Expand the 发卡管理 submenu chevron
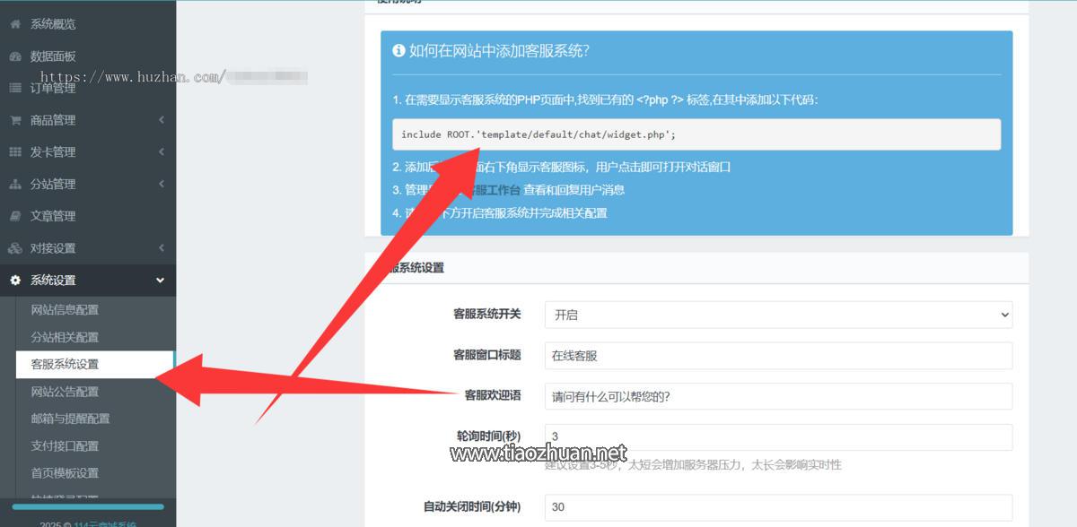The image size is (1077, 527). (161, 152)
